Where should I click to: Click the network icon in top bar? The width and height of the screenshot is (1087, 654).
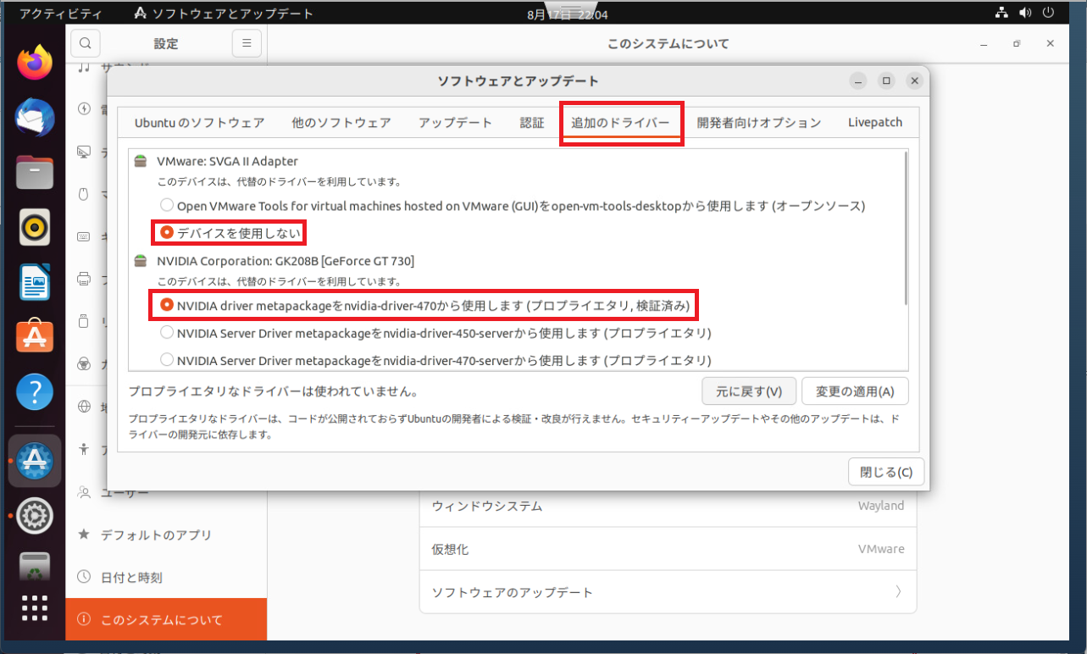pyautogui.click(x=1001, y=13)
